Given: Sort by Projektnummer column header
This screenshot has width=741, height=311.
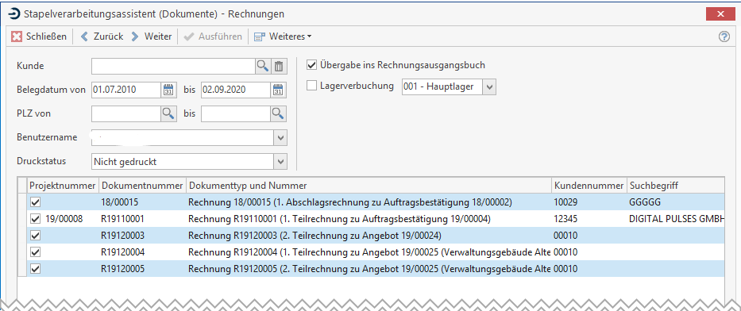Looking at the screenshot, I should [x=64, y=186].
